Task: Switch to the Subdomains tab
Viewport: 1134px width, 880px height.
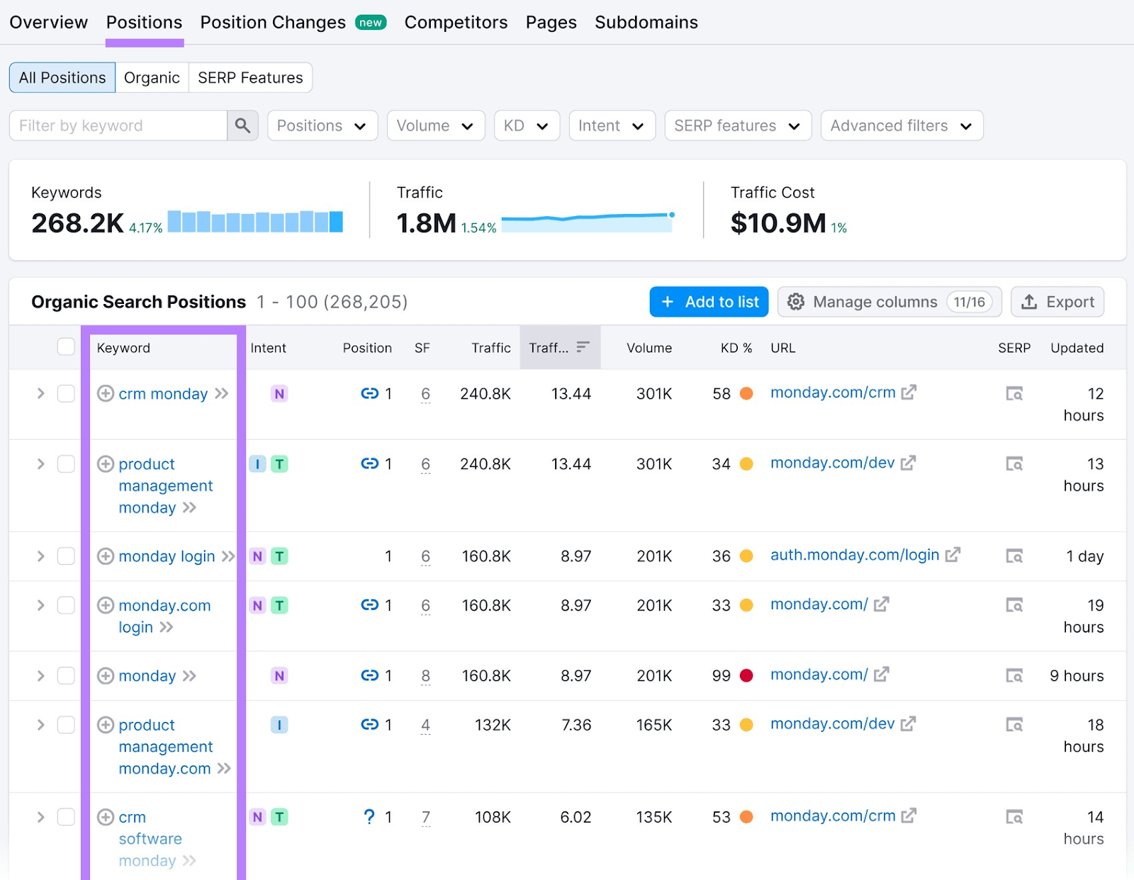Action: click(x=646, y=23)
